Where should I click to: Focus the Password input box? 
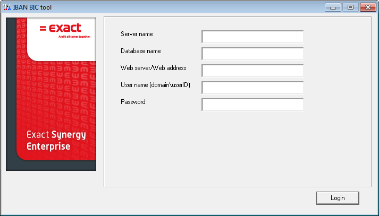point(252,105)
